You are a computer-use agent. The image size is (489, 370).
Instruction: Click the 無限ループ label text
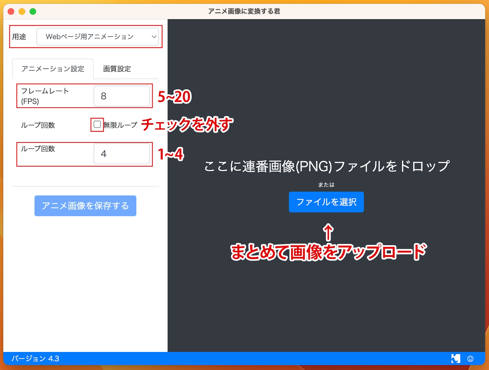point(120,125)
